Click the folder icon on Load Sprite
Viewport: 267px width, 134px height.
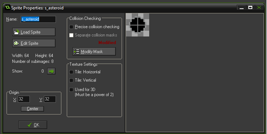click(16, 32)
